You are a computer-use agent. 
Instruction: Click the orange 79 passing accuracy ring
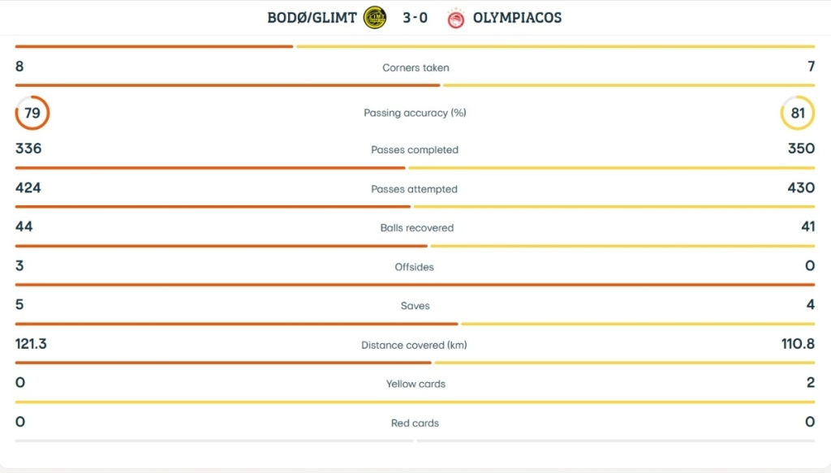coord(32,113)
